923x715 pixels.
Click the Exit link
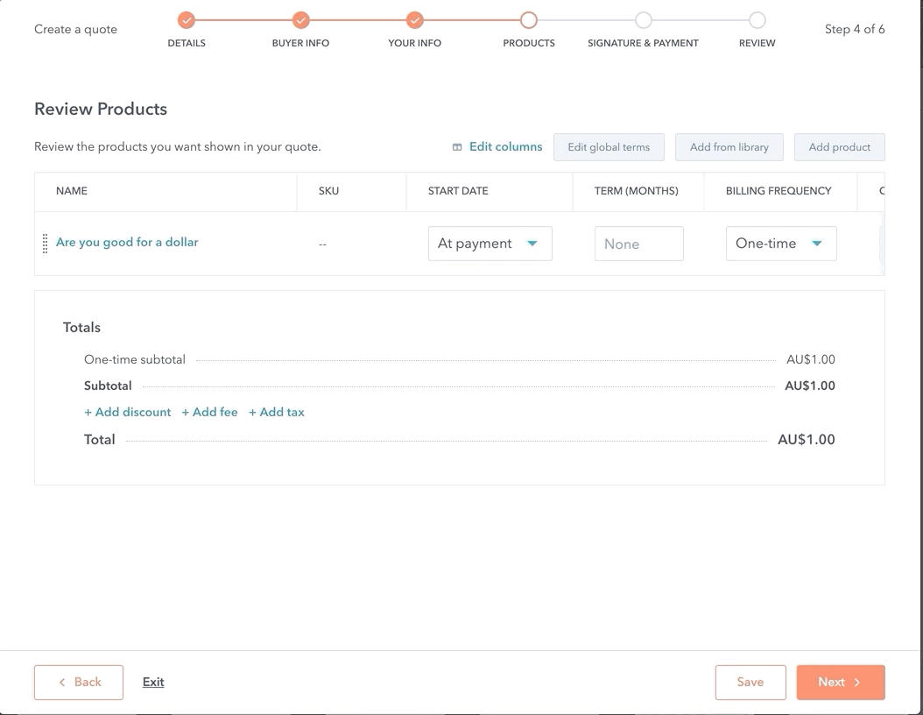click(x=153, y=683)
